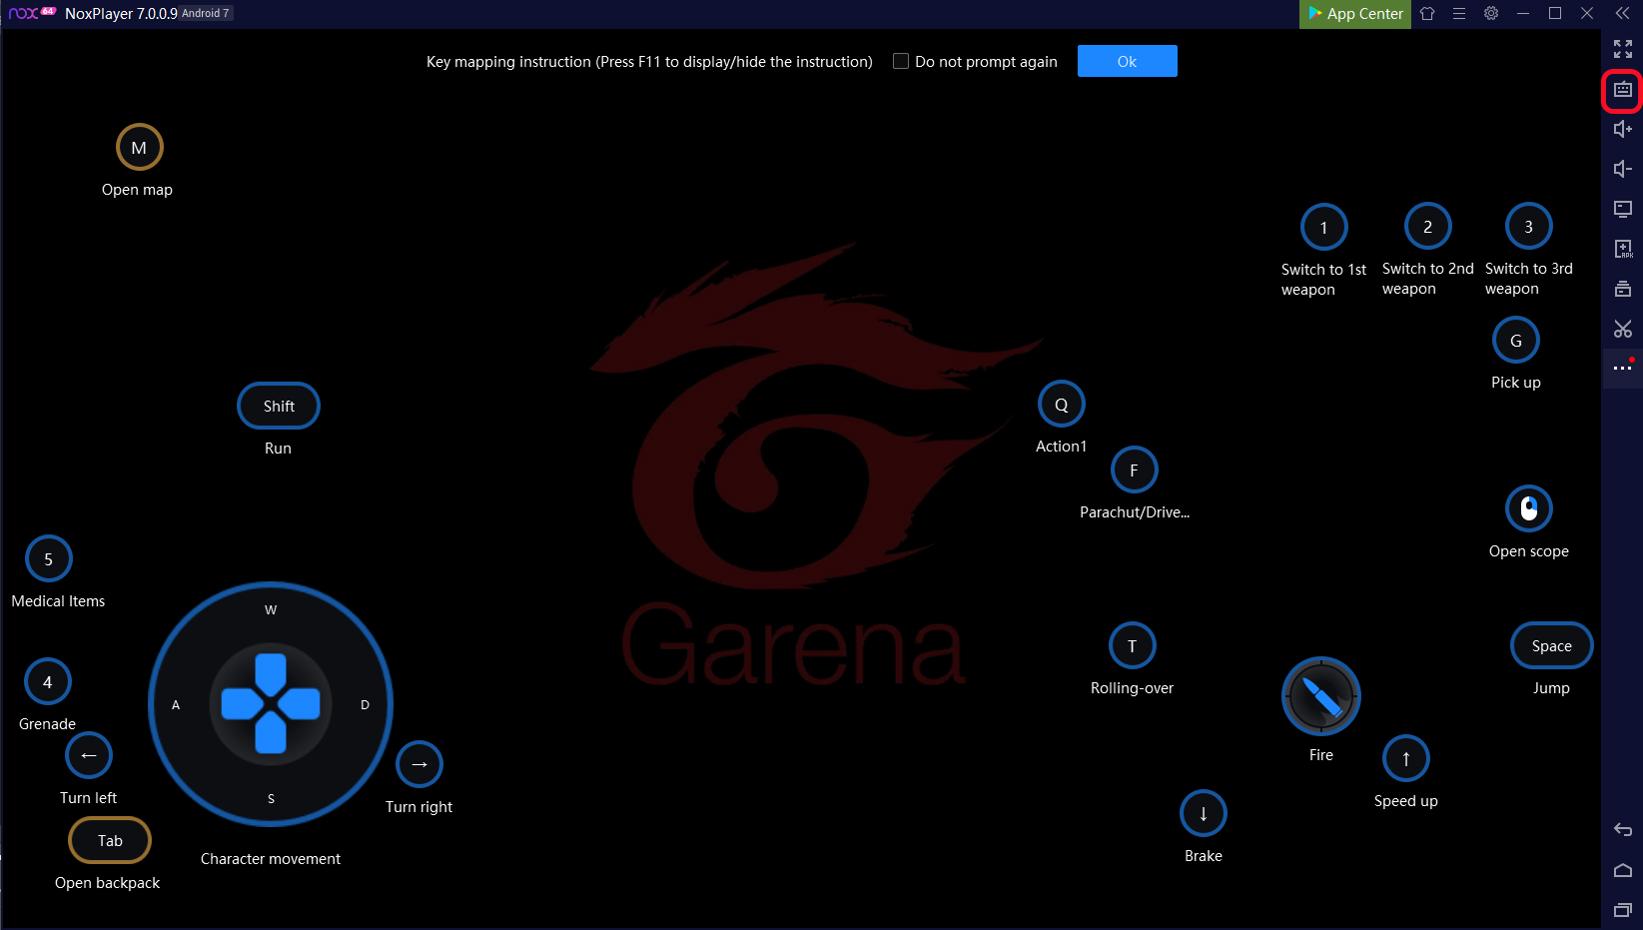Click the M key Open map marker
Screen dimensions: 1643x930
coord(139,148)
